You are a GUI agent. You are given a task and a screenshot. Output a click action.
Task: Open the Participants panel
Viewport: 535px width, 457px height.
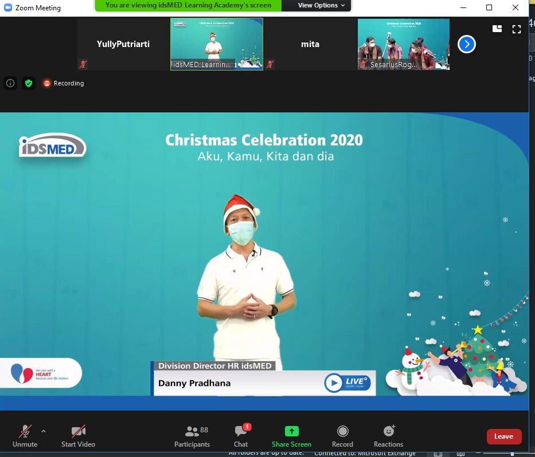click(192, 436)
